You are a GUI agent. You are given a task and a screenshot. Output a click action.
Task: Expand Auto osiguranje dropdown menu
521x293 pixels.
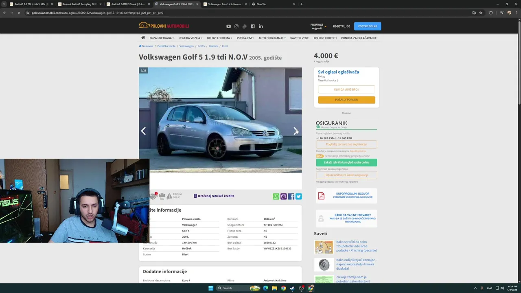272,38
